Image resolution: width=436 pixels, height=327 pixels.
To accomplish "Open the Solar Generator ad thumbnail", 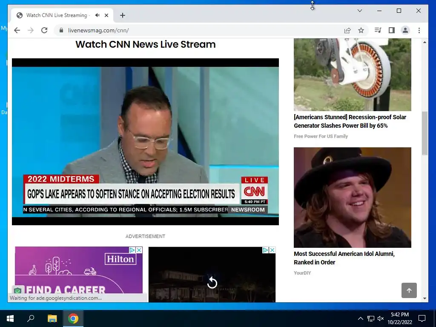I will [352, 75].
